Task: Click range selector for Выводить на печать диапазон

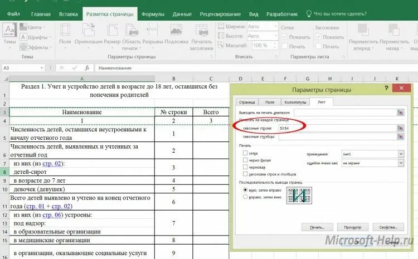Action: 400,113
